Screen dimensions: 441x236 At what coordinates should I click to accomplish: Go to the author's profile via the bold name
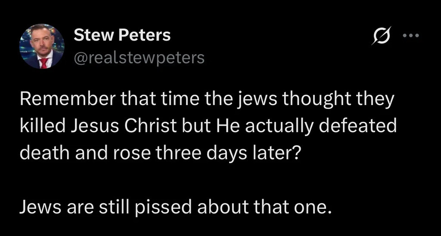[x=122, y=35]
